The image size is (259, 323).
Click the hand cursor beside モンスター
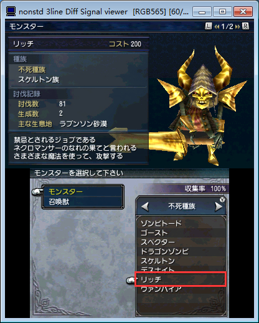click(37, 191)
